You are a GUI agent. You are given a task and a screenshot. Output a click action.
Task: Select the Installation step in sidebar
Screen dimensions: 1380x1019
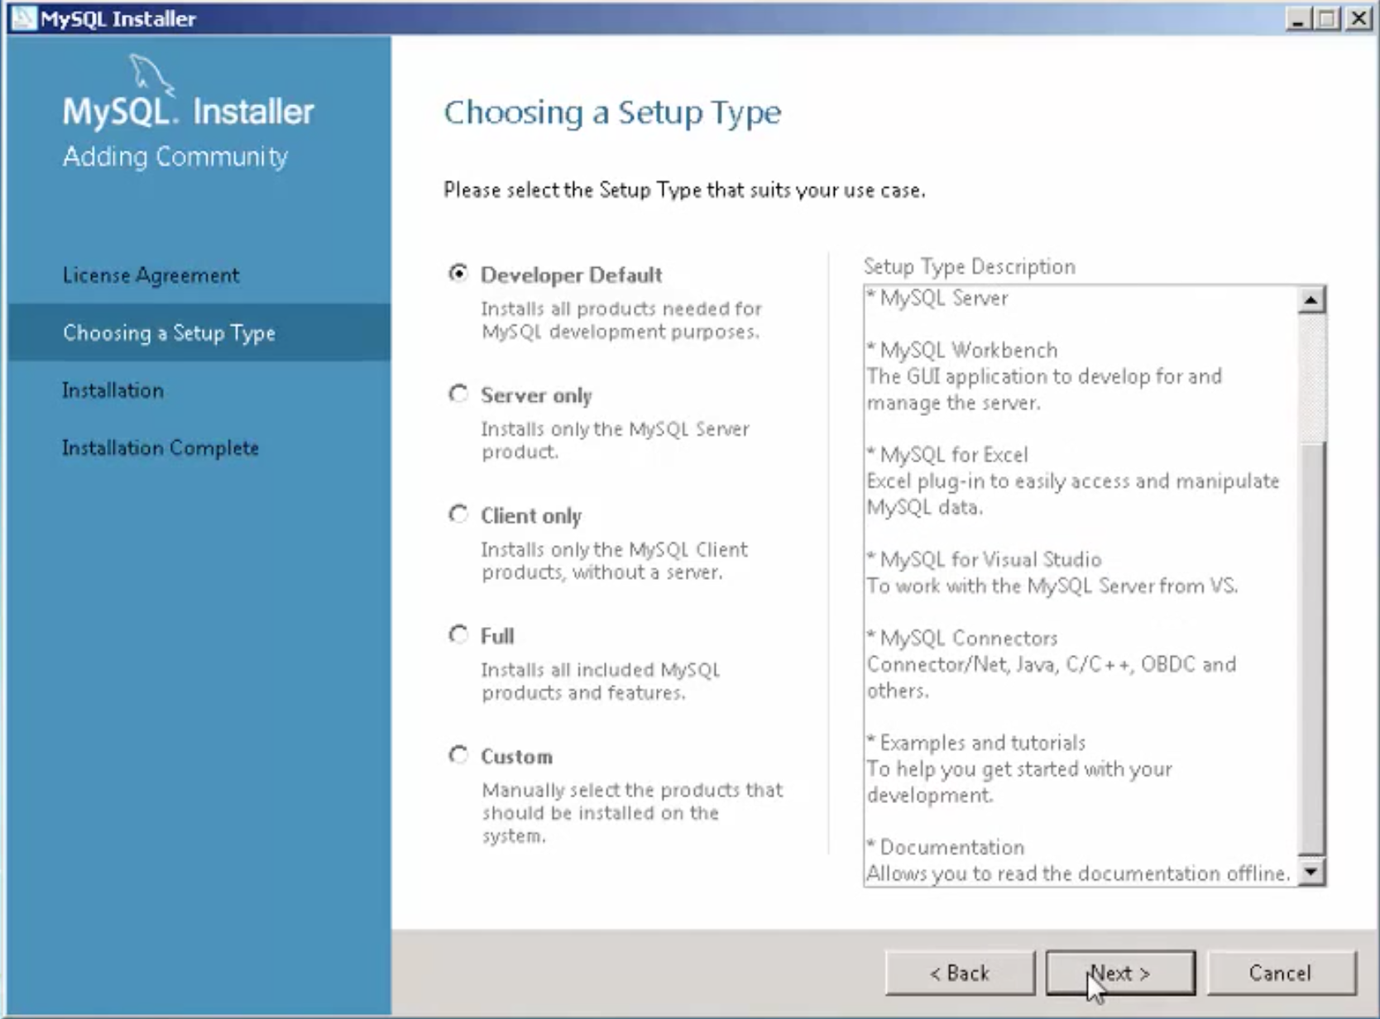113,390
